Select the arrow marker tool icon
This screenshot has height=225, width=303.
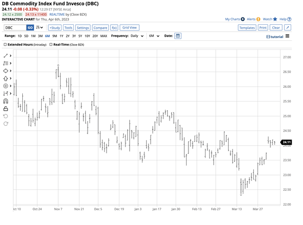click(6, 78)
